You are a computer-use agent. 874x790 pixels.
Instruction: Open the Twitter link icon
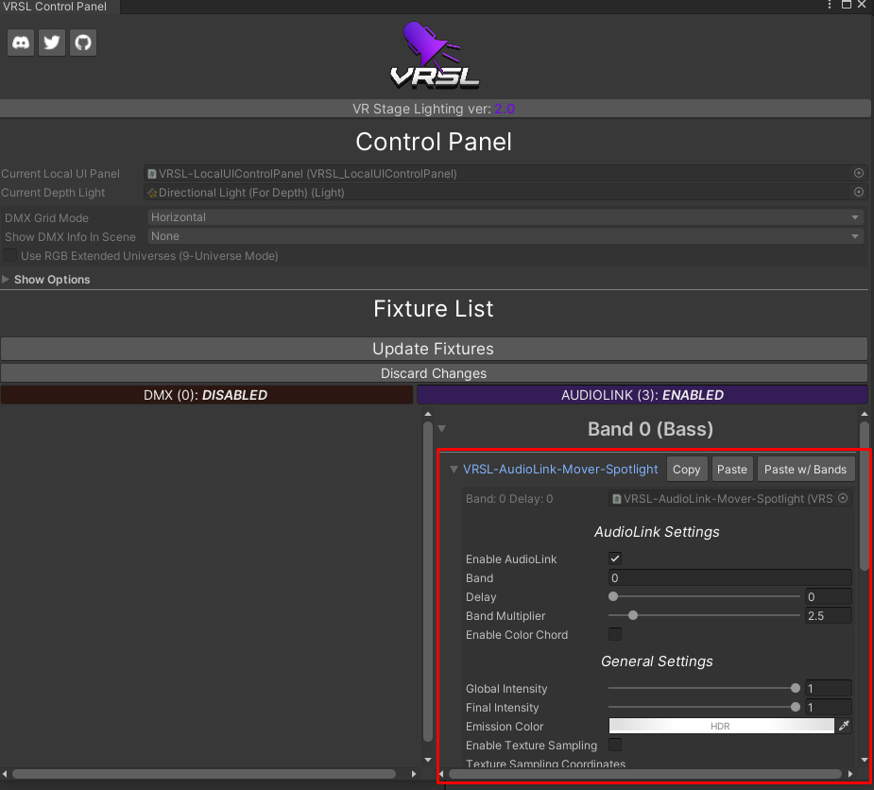tap(52, 43)
